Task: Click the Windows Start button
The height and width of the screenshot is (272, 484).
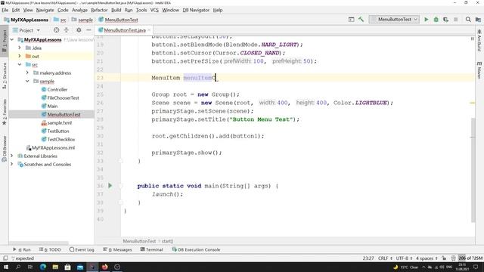Action: pos(6,267)
